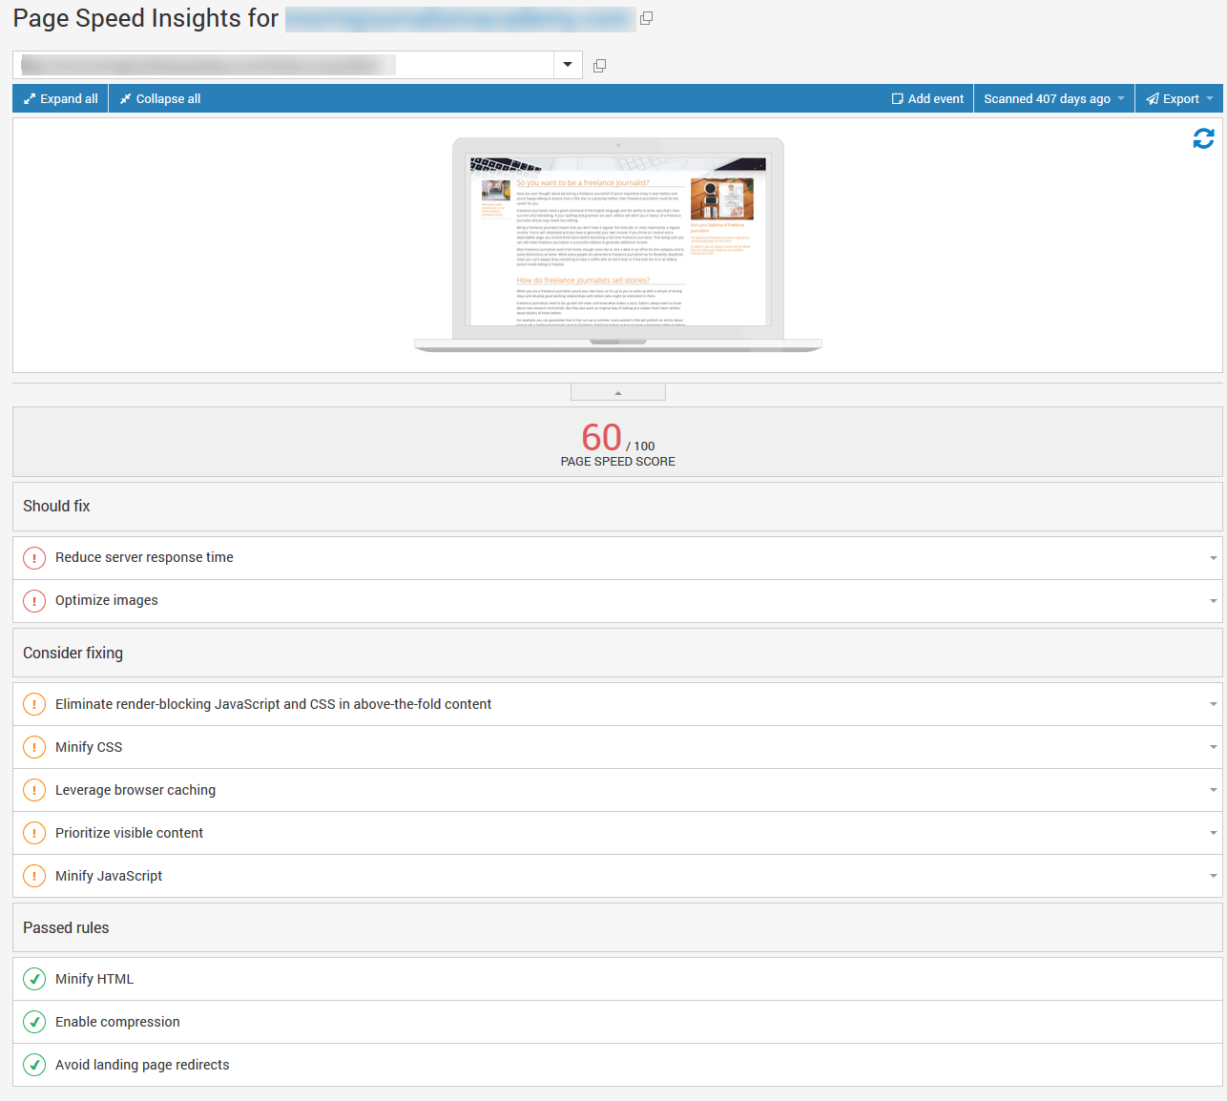Click the open-in-new-window icon next to URL field

click(599, 66)
